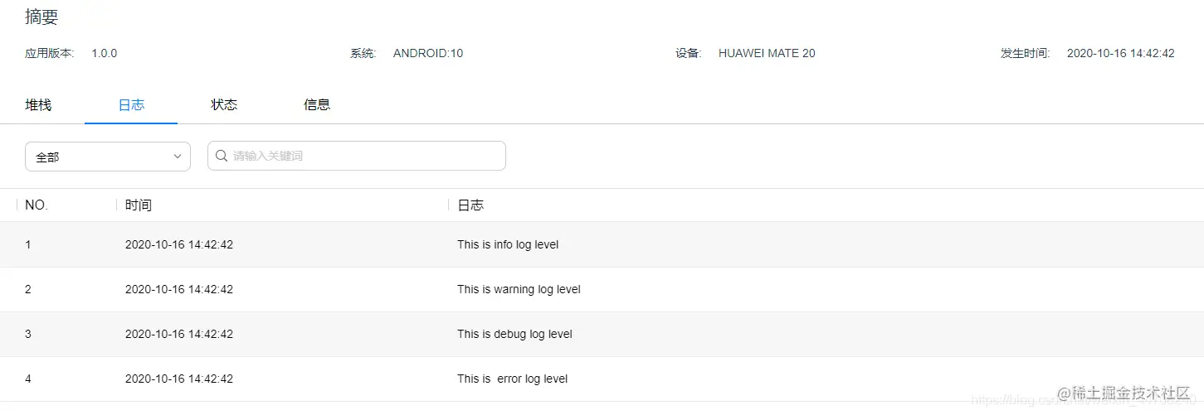The width and height of the screenshot is (1204, 415).
Task: Switch to the 堆栈 tab
Action: [x=38, y=104]
